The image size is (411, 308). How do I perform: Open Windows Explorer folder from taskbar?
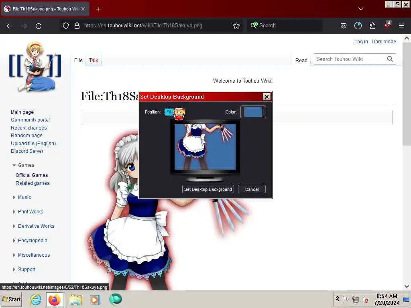pyautogui.click(x=75, y=300)
